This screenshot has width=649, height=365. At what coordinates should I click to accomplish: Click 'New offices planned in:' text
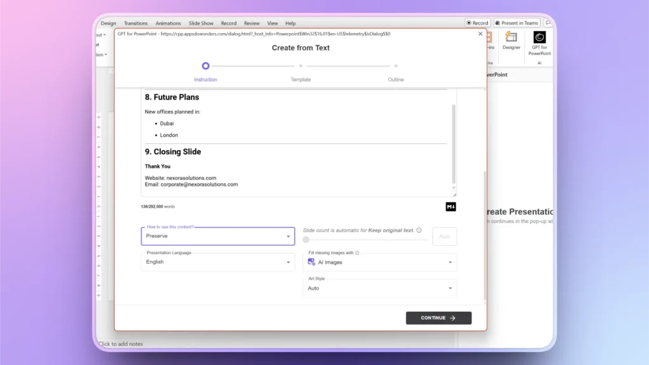click(172, 112)
